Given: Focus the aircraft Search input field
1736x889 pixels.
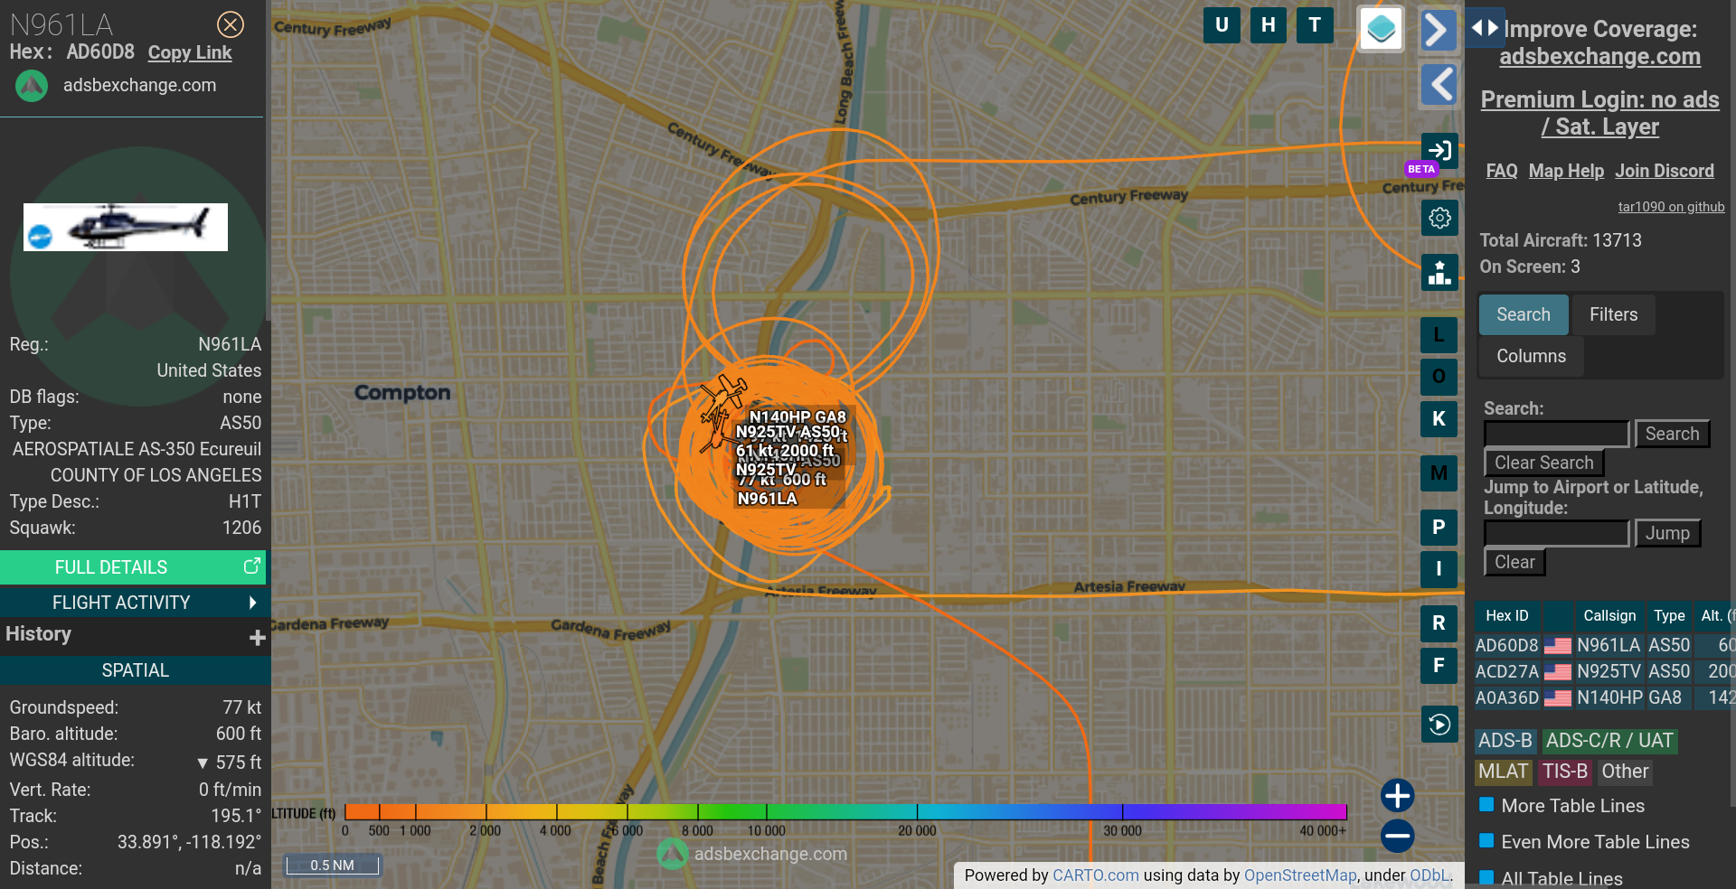Looking at the screenshot, I should [x=1556, y=434].
